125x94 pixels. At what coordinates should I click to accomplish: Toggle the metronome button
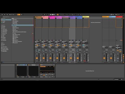click(x=19, y=15)
